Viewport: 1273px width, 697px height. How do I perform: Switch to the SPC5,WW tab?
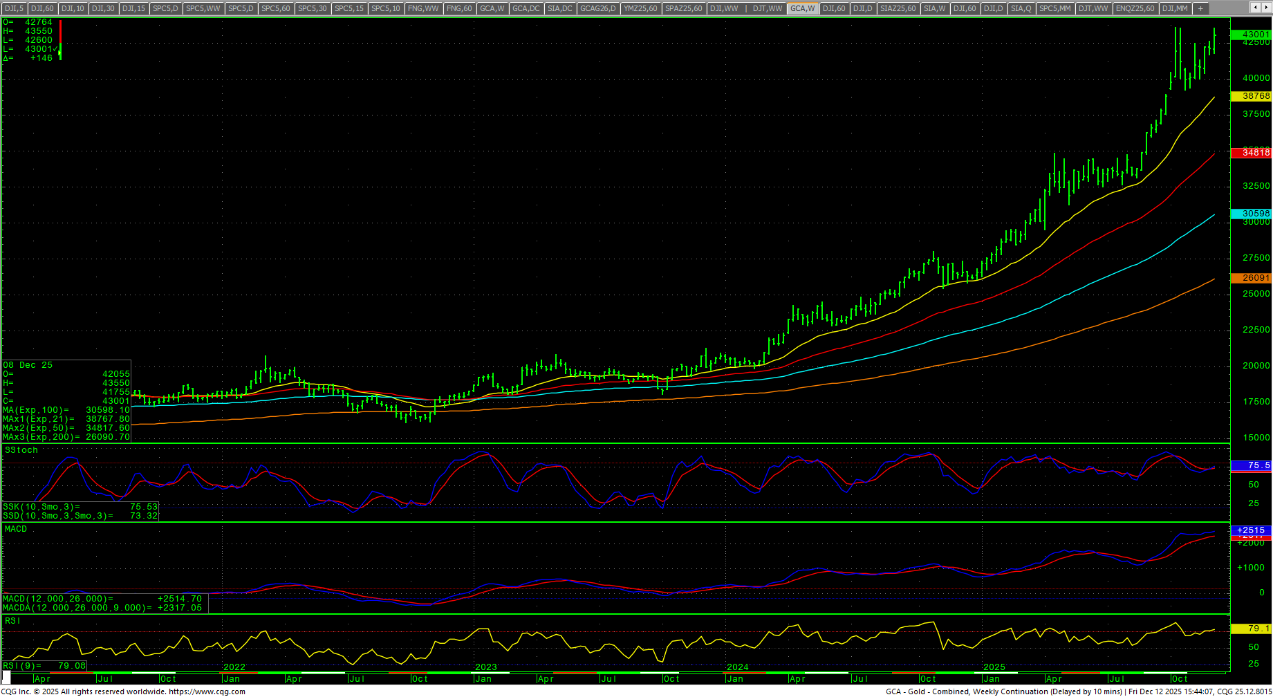[x=203, y=8]
